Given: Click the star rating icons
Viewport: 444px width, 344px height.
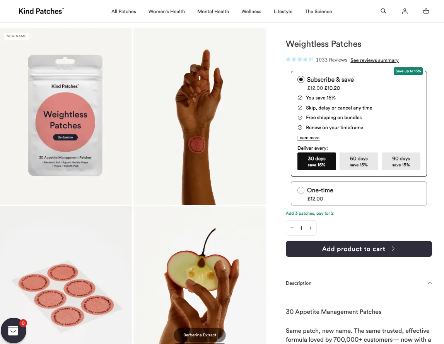Looking at the screenshot, I should click(299, 60).
